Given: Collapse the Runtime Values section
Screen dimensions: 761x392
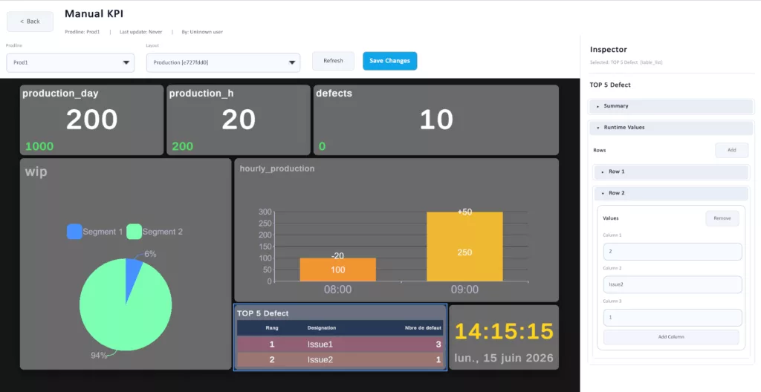Looking at the screenshot, I should (x=671, y=128).
